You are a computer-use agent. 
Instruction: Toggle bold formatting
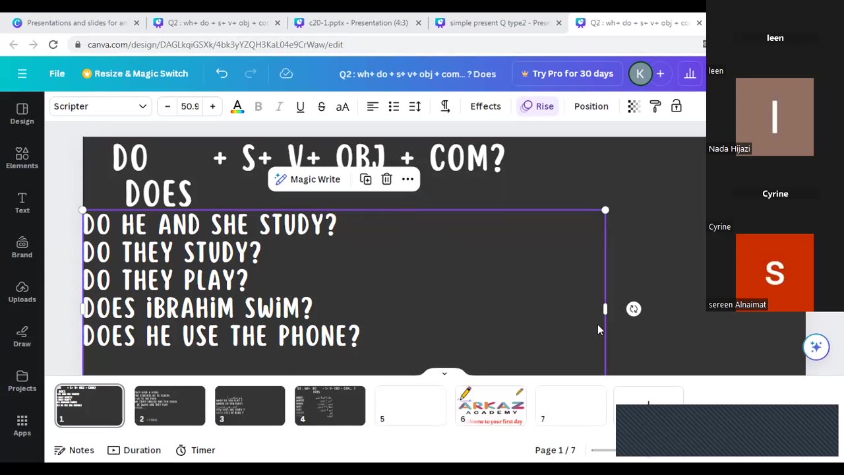pos(258,106)
